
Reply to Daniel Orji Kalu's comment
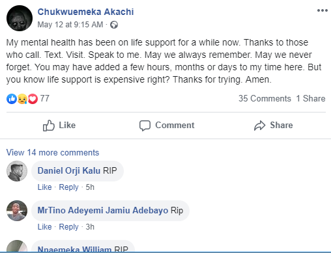pos(68,187)
